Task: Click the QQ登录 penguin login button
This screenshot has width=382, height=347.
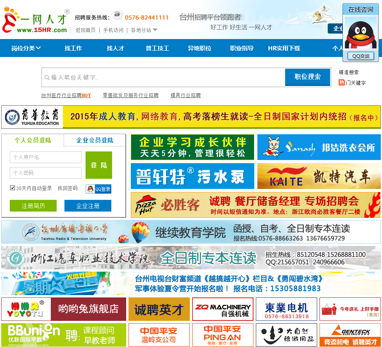Action: click(98, 189)
